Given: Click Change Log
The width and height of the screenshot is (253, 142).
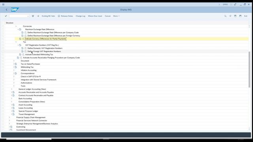Looking at the screenshot, I should 80,16.
